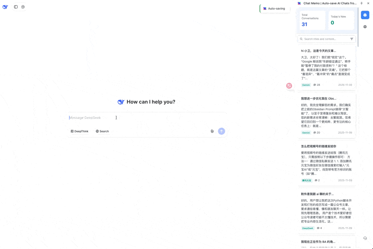The height and width of the screenshot is (249, 373).
Task: Enable Search mode
Action: pyautogui.click(x=102, y=131)
